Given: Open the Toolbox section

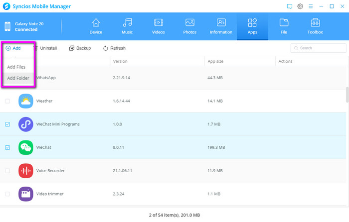Looking at the screenshot, I should [315, 26].
